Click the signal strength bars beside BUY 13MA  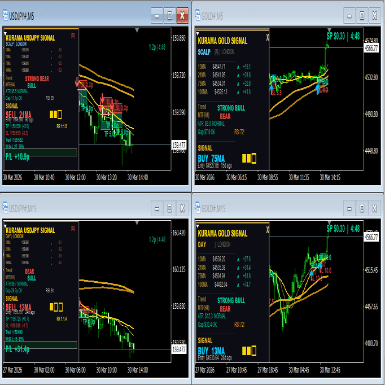(x=249, y=351)
